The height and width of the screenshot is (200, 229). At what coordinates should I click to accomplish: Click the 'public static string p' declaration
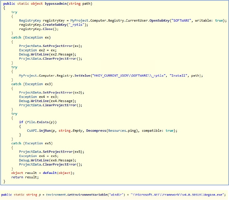click(21, 195)
